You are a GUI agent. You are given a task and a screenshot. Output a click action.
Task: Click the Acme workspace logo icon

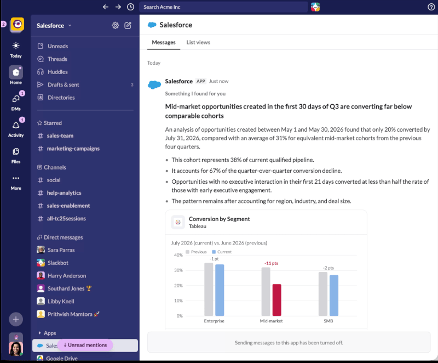tap(18, 25)
